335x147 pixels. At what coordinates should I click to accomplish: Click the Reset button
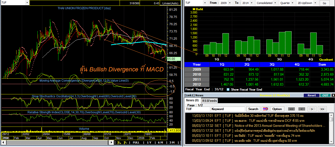click(x=312, y=95)
